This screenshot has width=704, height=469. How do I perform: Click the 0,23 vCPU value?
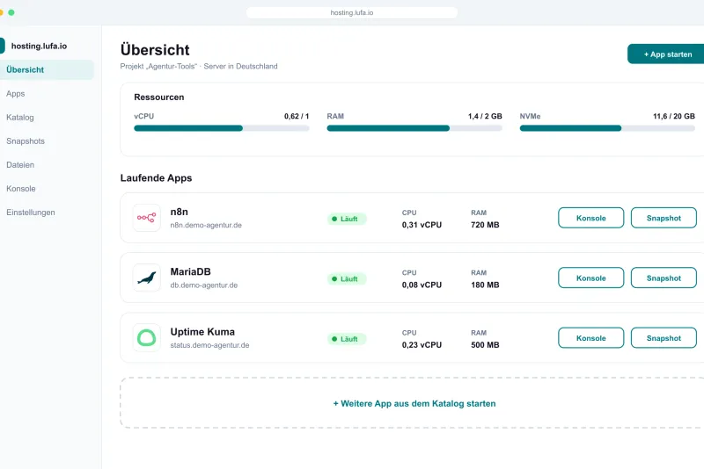[422, 345]
